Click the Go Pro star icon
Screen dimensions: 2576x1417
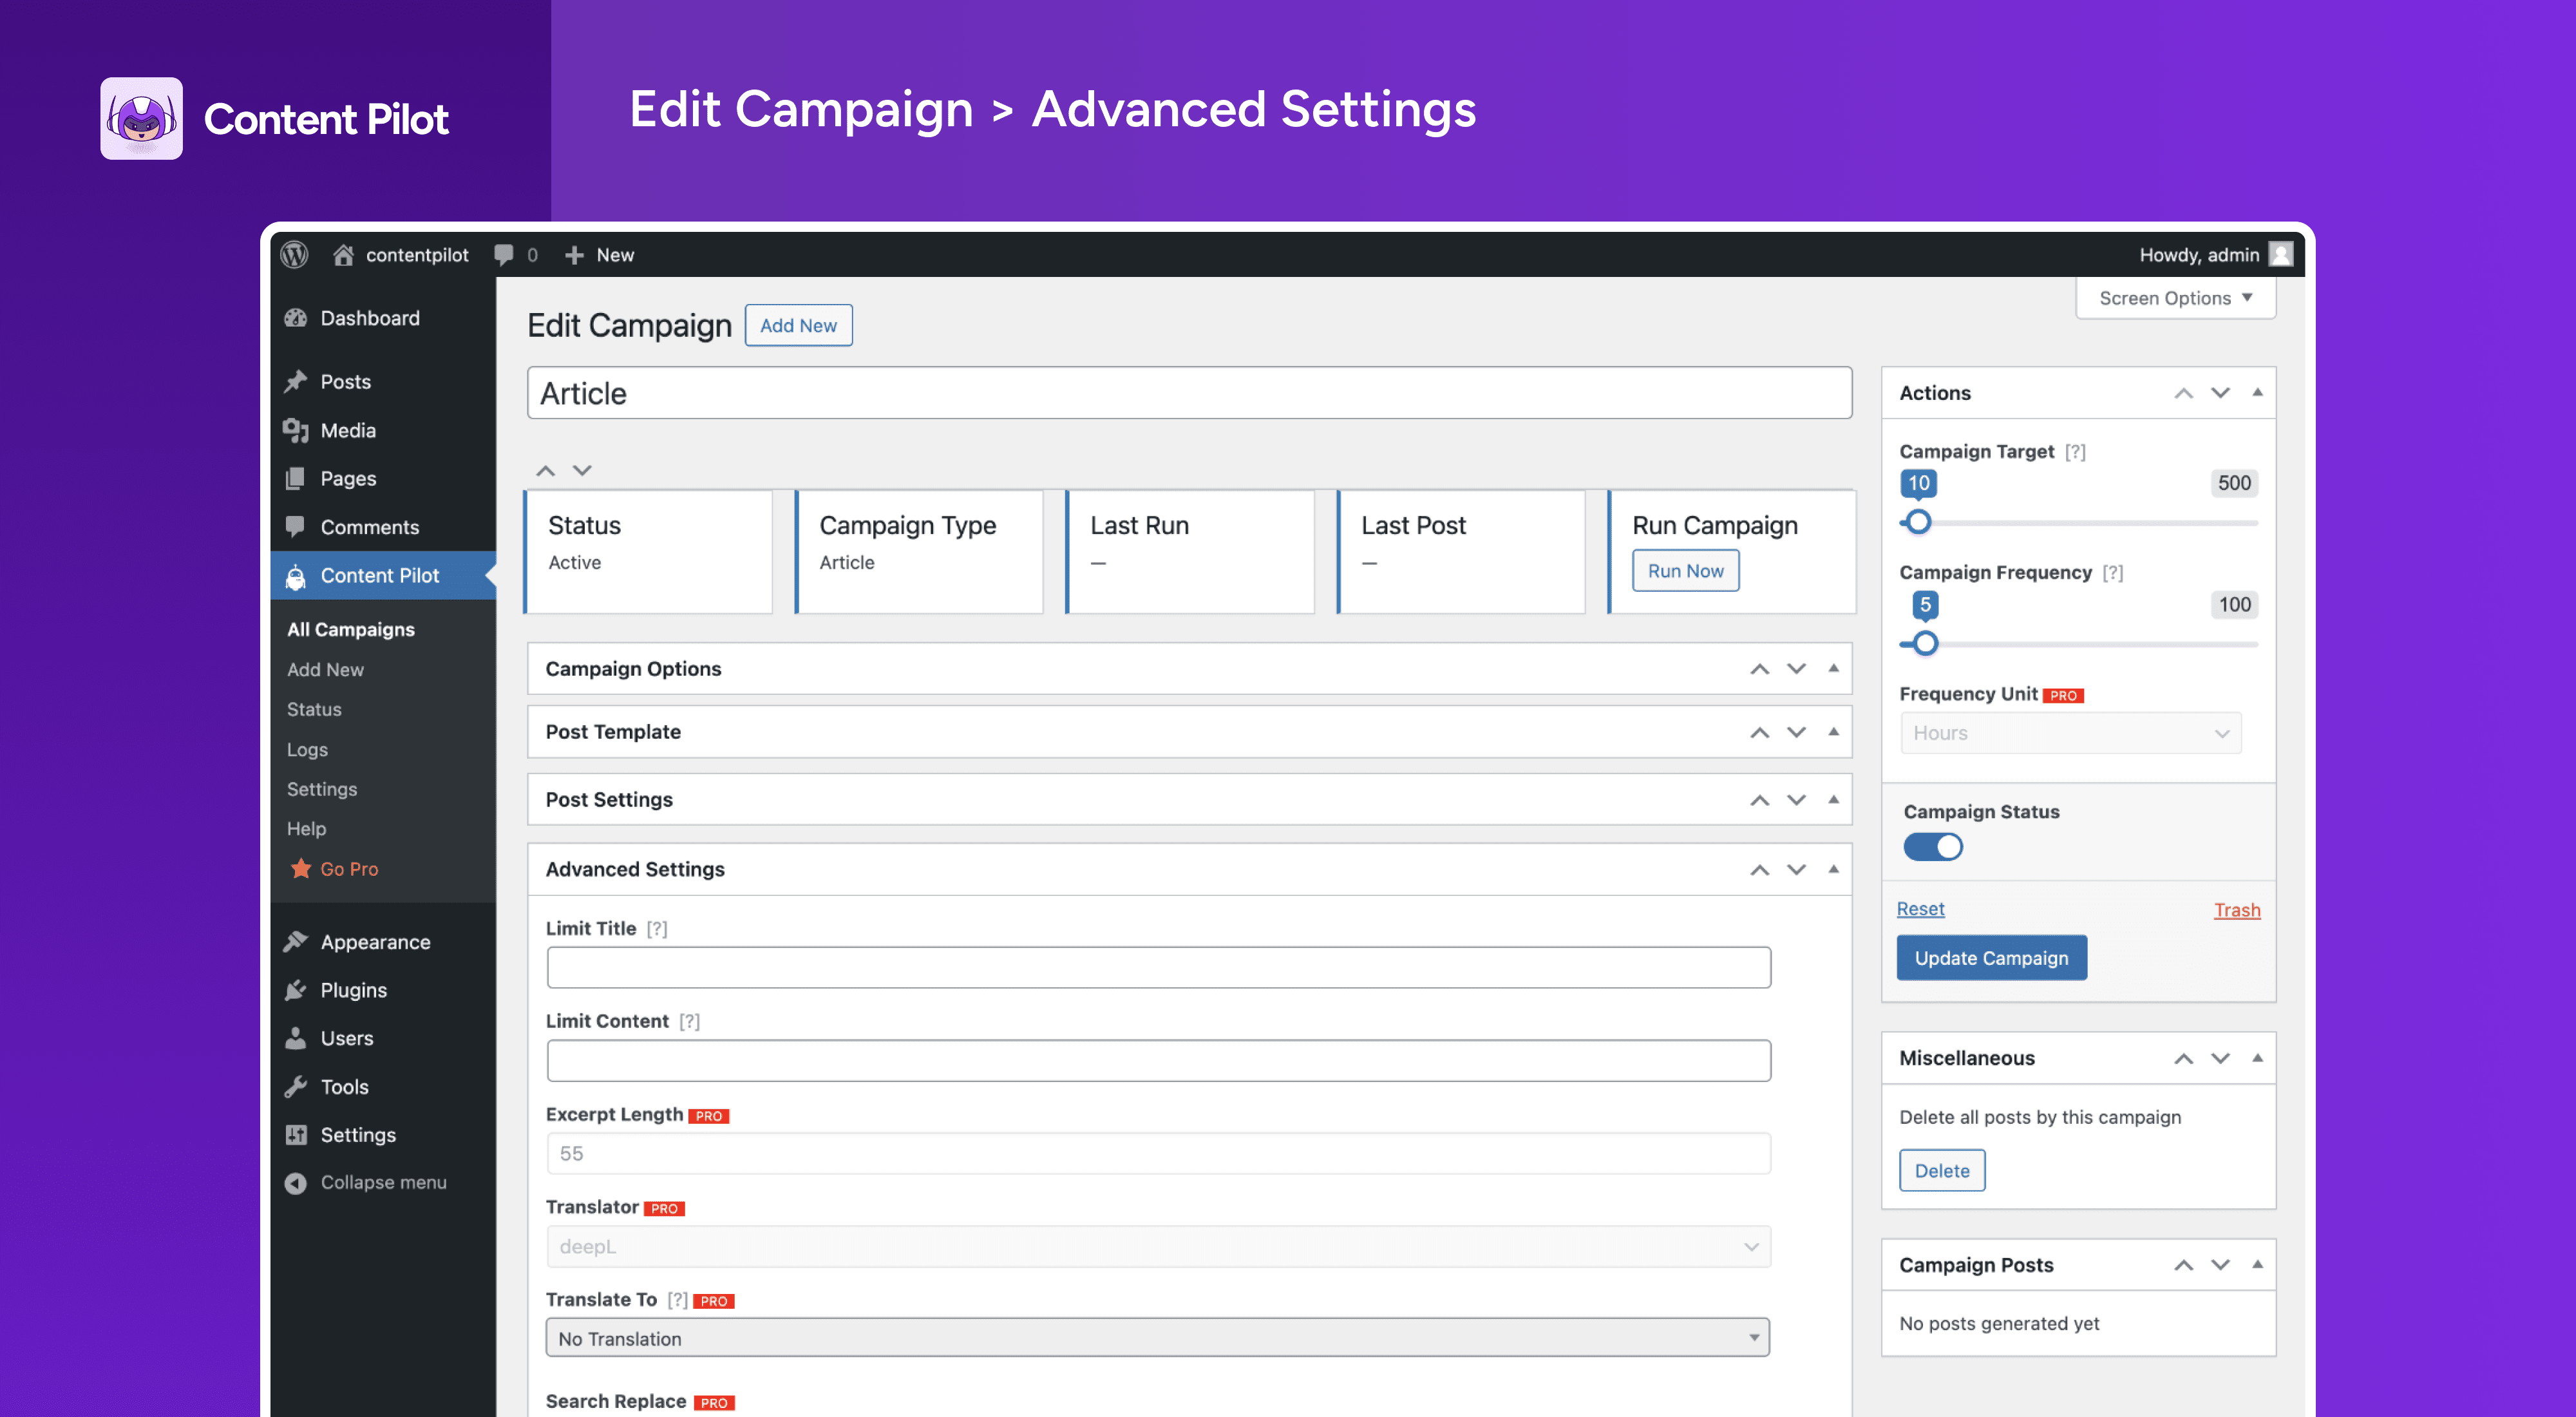[300, 868]
